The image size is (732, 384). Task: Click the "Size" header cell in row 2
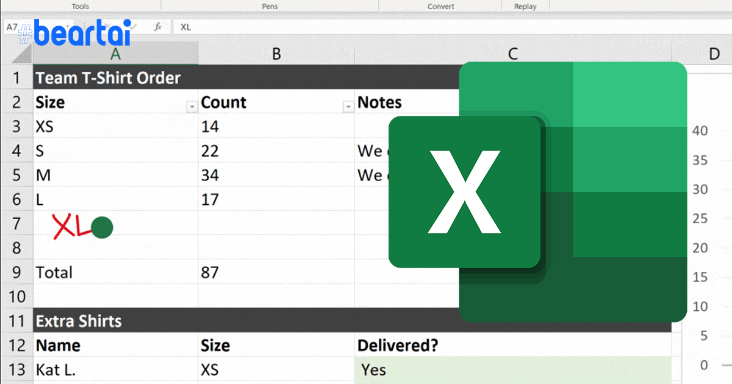tap(115, 102)
